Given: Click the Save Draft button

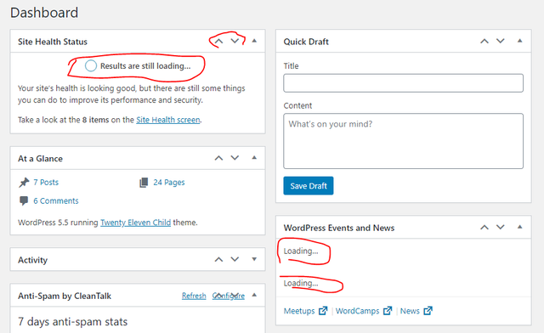Looking at the screenshot, I should coord(309,186).
